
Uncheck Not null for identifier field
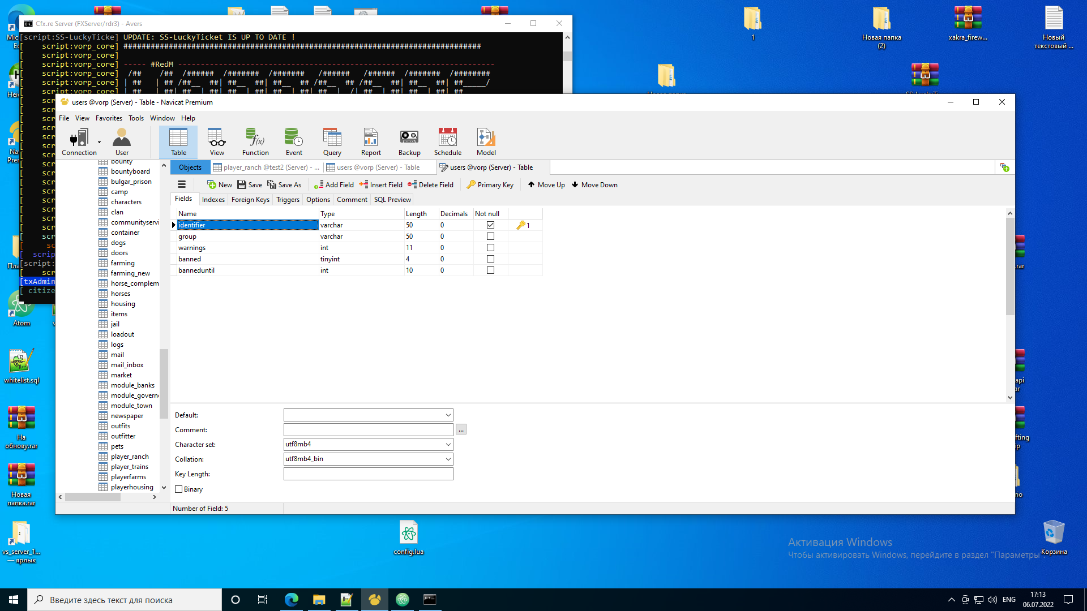tap(490, 225)
